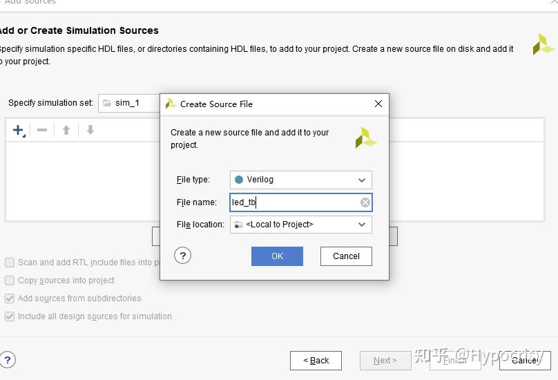Click the add files plus icon

tap(18, 130)
